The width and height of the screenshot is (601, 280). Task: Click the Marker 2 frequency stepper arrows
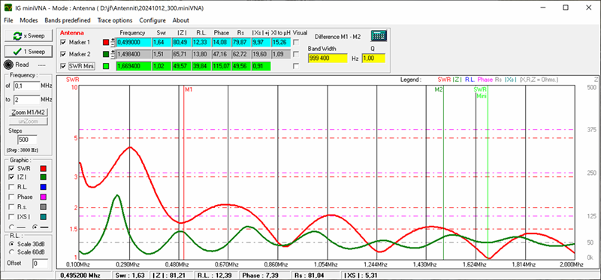113,54
